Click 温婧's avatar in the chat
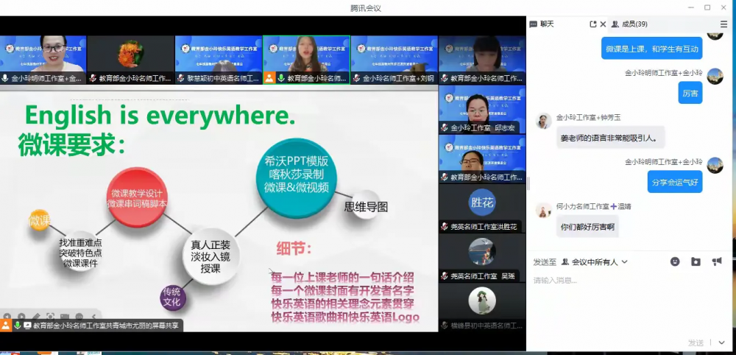The height and width of the screenshot is (355, 736). [543, 211]
